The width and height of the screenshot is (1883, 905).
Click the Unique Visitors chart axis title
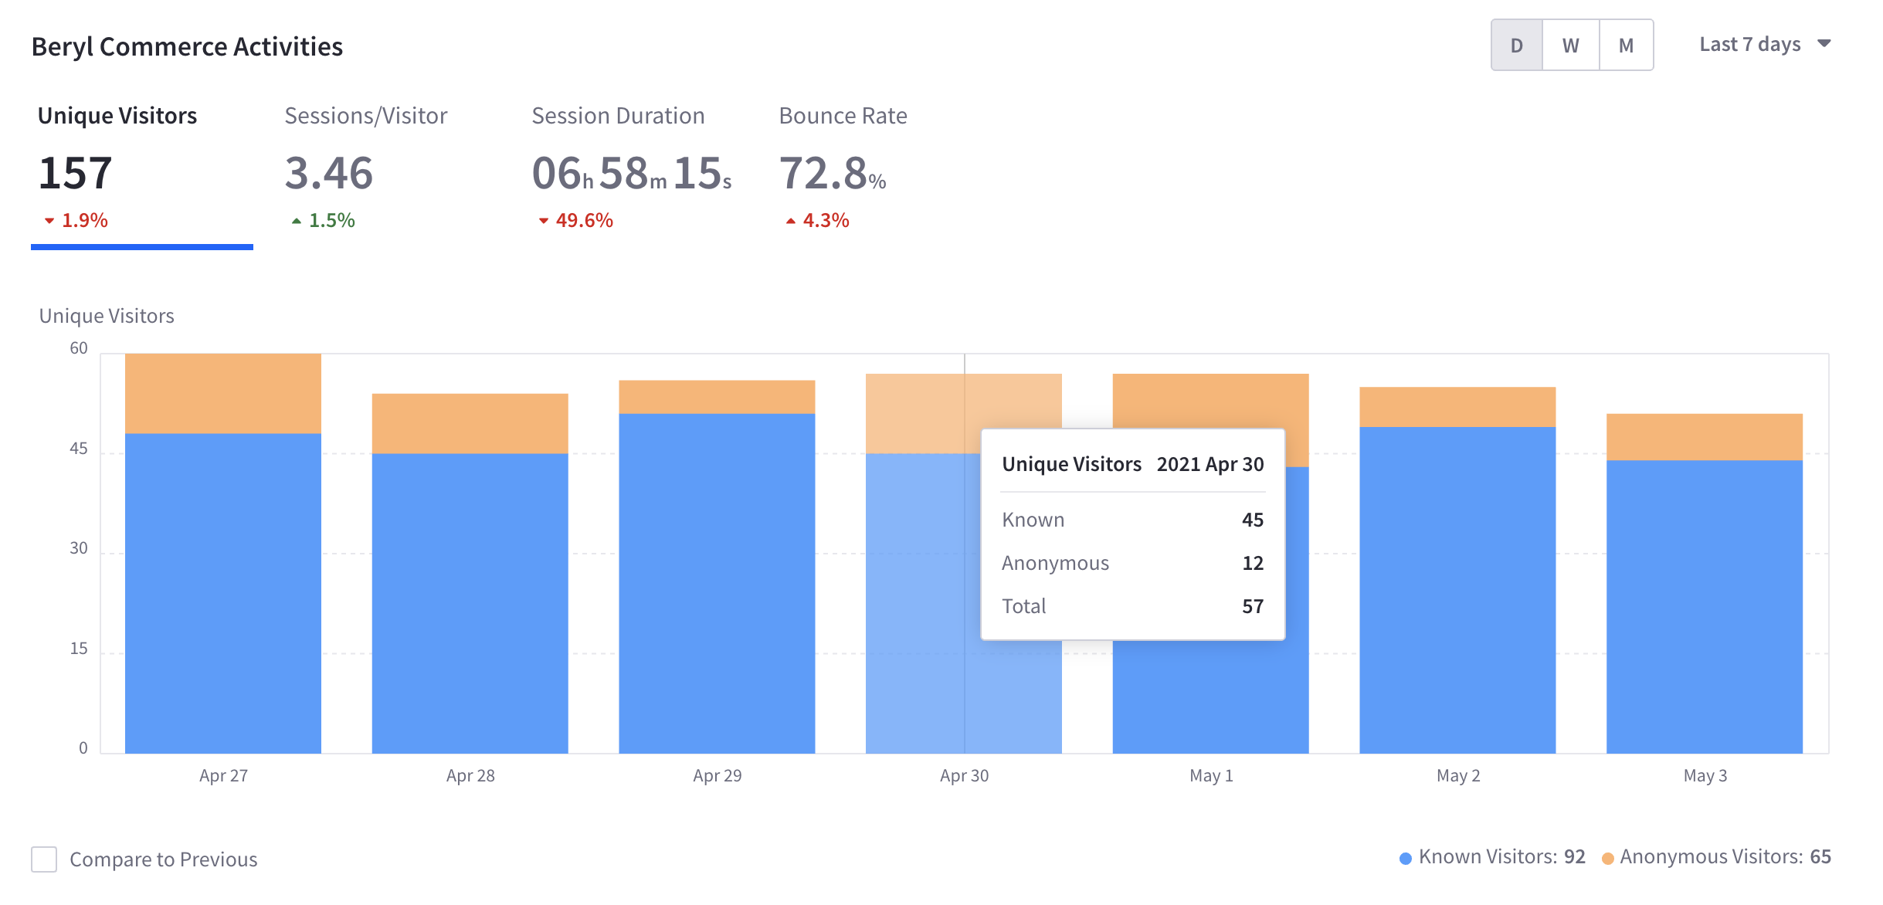[x=107, y=316]
